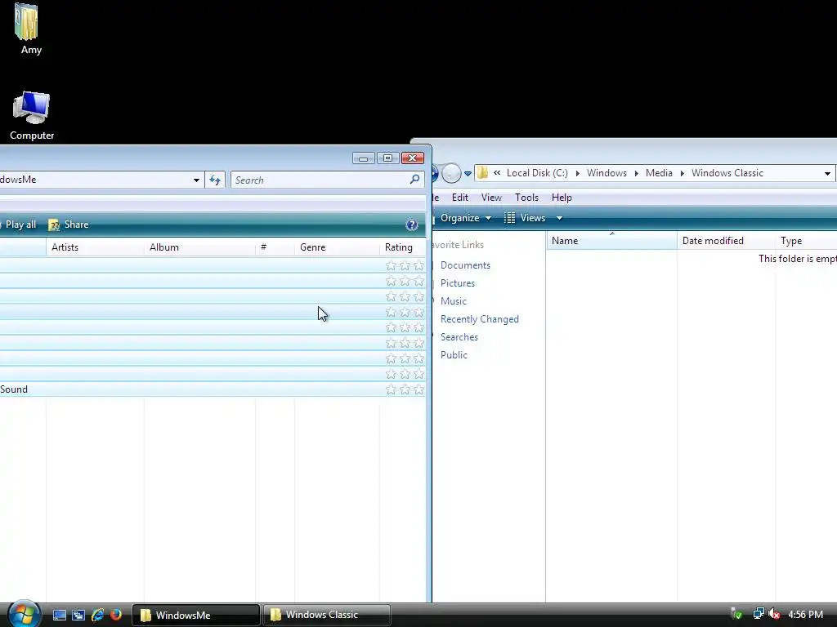This screenshot has height=627, width=837.
Task: Click the refresh button in WindowsMe window
Action: point(215,180)
